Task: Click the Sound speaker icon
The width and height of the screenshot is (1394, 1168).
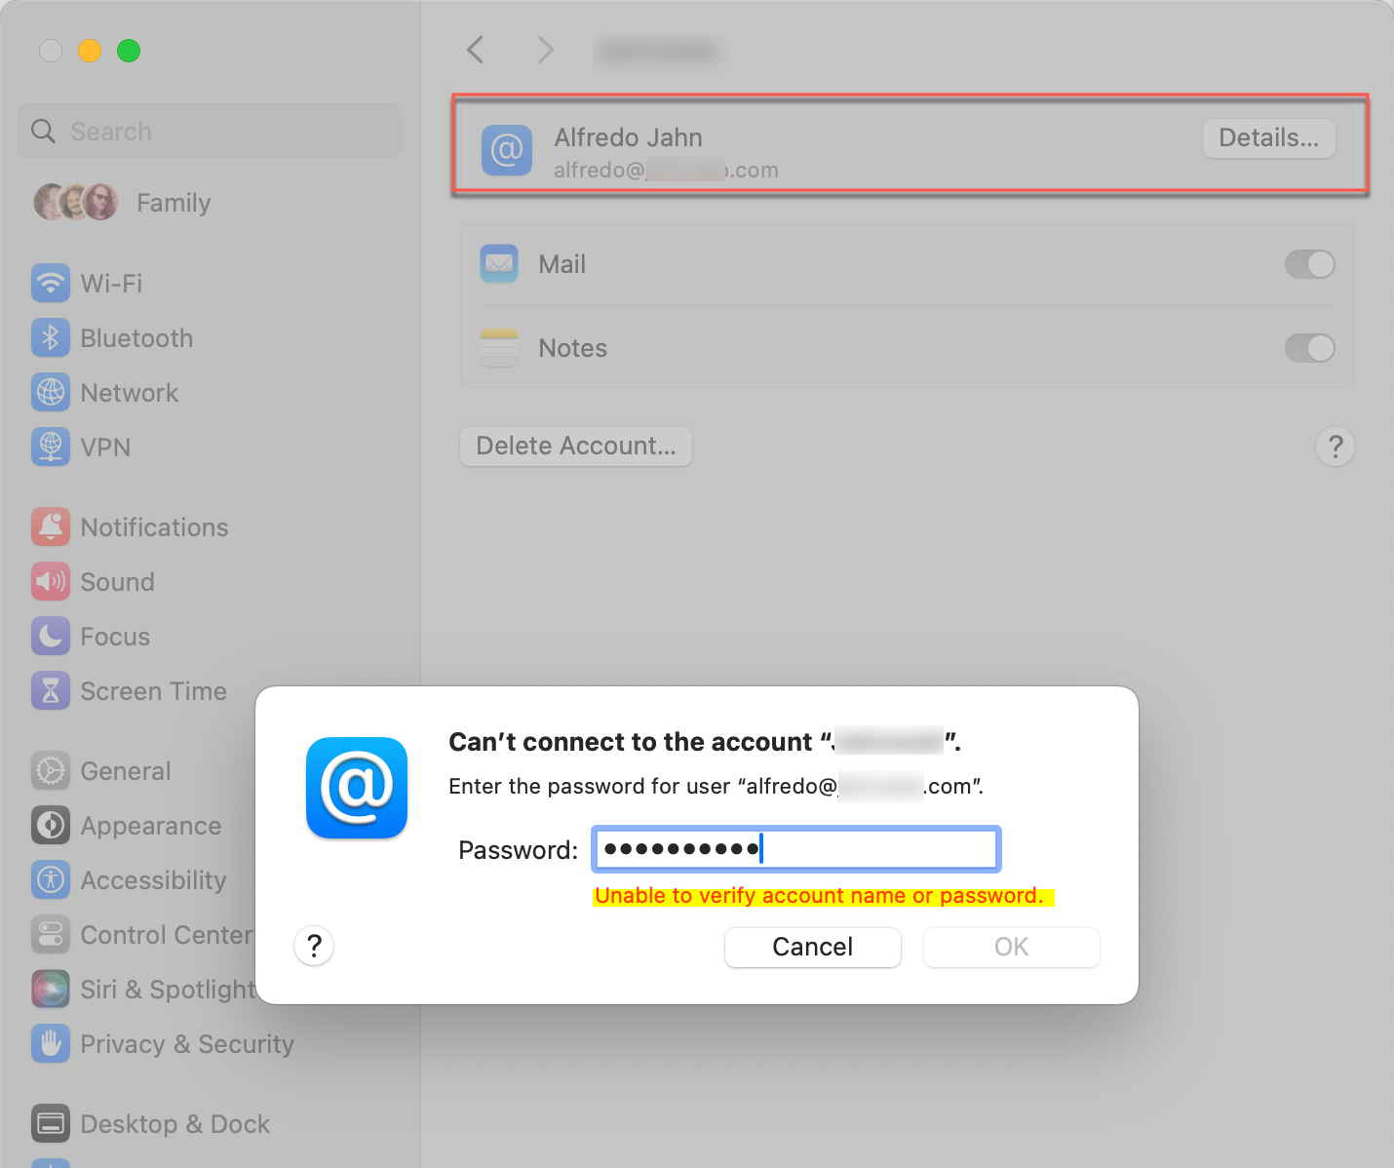Action: pyautogui.click(x=51, y=581)
